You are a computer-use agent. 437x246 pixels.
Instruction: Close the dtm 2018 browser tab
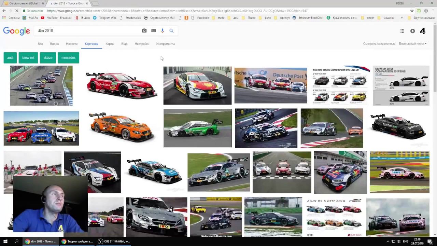click(87, 3)
